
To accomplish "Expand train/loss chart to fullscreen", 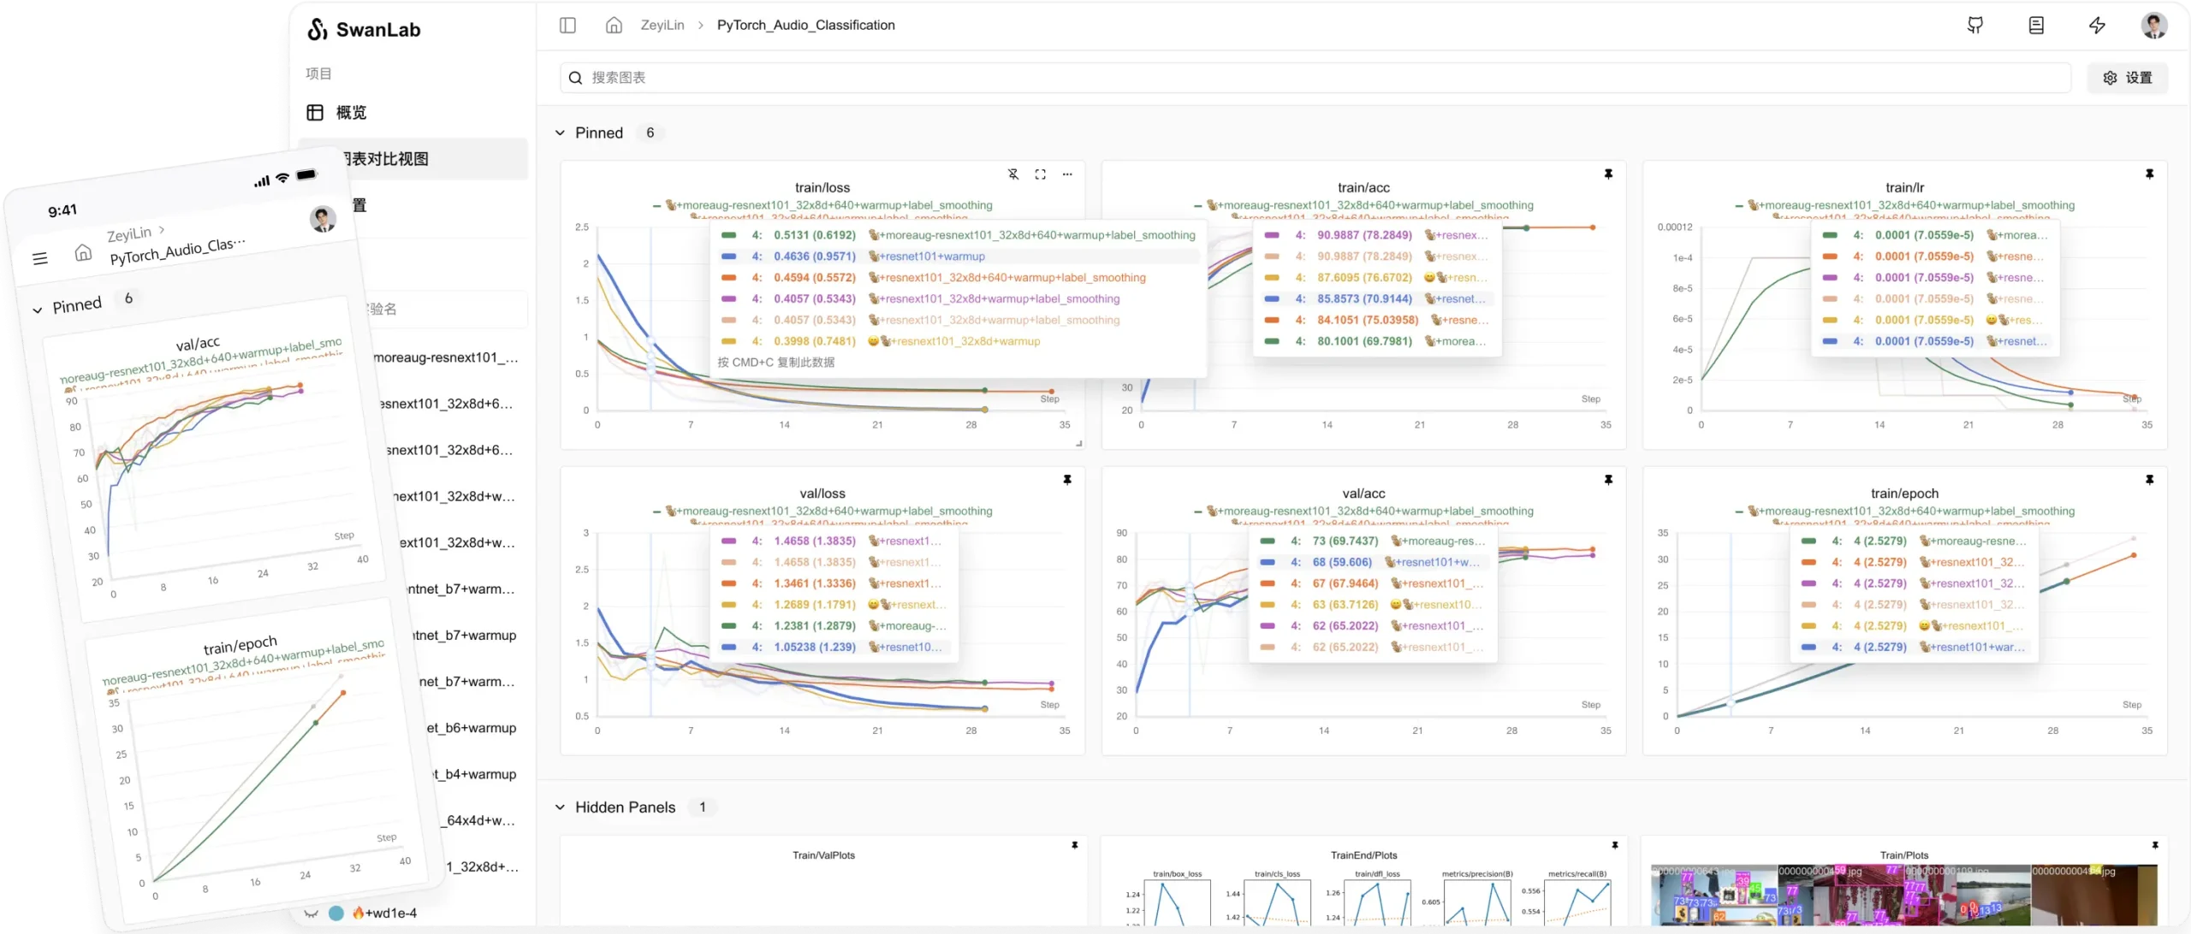I will pyautogui.click(x=1040, y=174).
